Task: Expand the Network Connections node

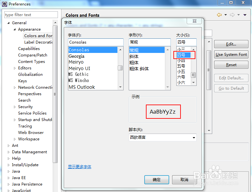Action: tap(15, 87)
